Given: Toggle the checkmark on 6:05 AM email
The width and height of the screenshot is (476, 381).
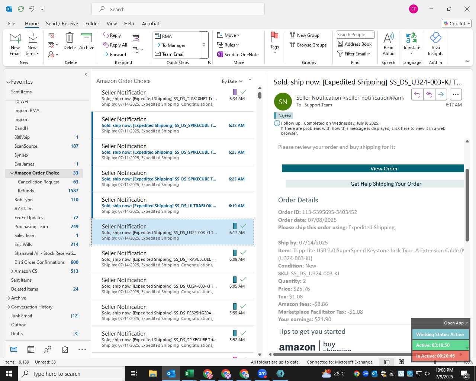Looking at the screenshot, I should (243, 279).
